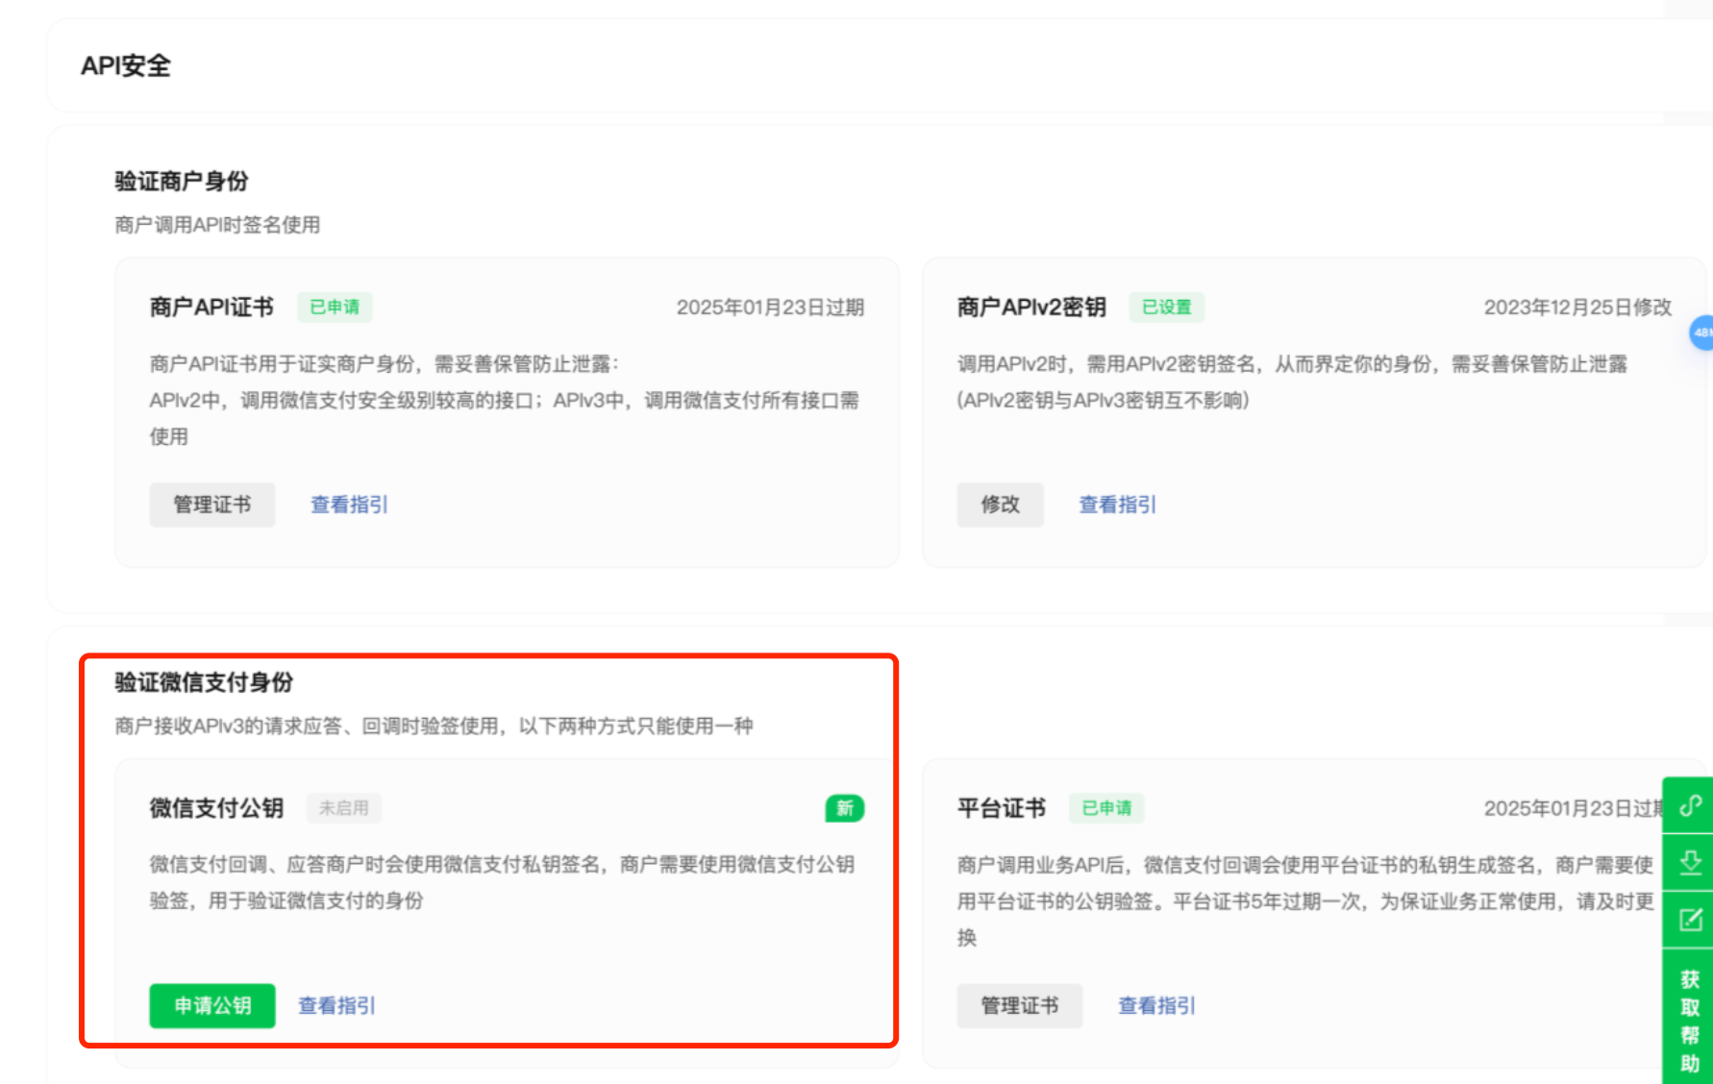Click the green link icon in side toolbar
This screenshot has width=1713, height=1084.
pos(1690,805)
